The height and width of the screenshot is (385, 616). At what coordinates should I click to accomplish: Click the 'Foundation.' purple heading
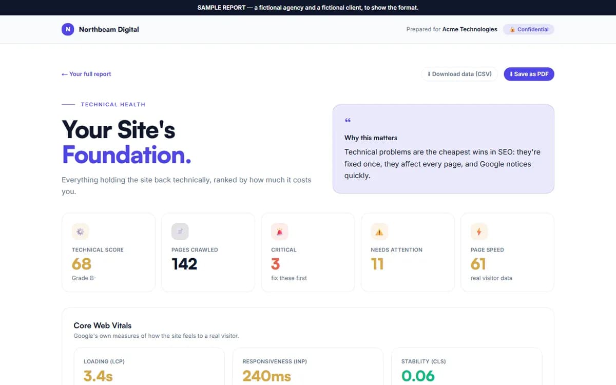[126, 155]
